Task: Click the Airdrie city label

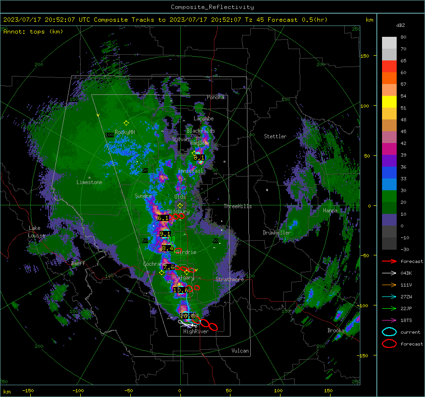Action: (186, 252)
